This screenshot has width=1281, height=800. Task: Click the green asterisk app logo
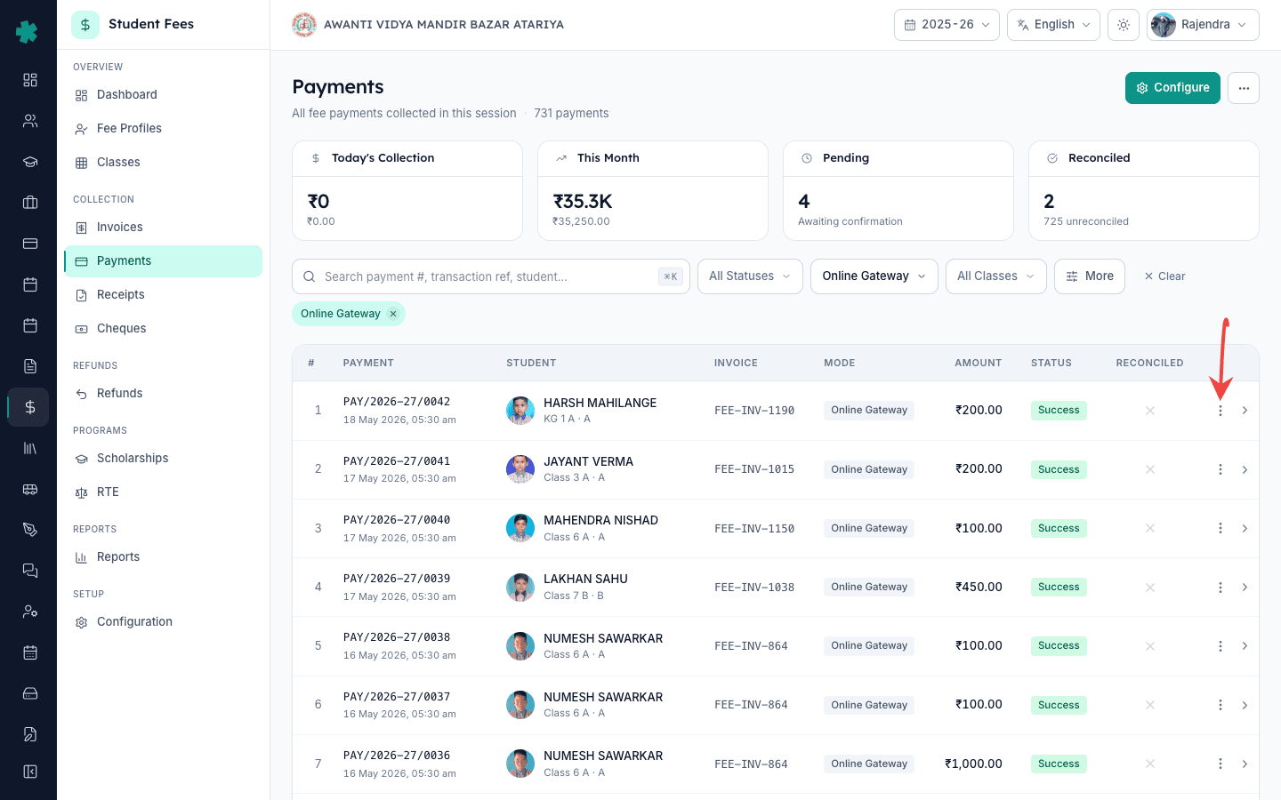(28, 32)
